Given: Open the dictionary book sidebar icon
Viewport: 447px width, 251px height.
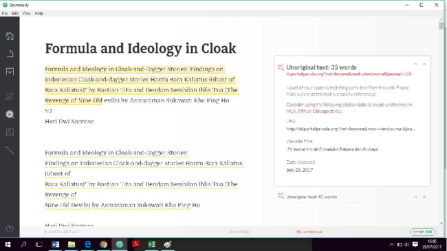Looking at the screenshot, I should (10, 132).
